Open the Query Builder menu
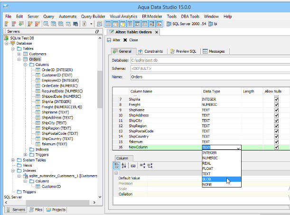The image size is (290, 215). pos(93,16)
